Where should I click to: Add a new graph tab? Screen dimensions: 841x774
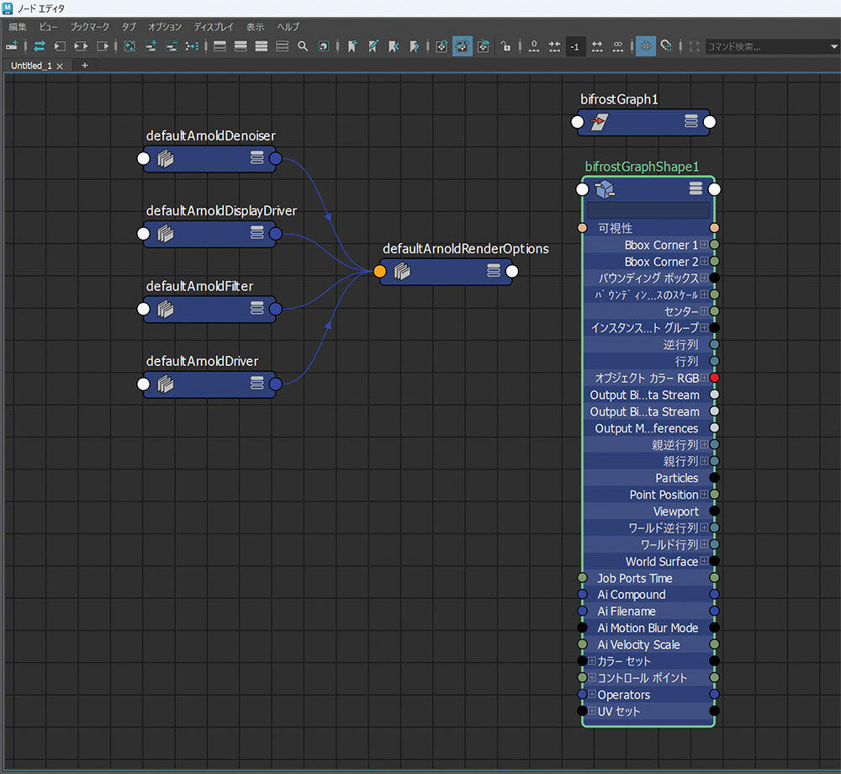[84, 66]
